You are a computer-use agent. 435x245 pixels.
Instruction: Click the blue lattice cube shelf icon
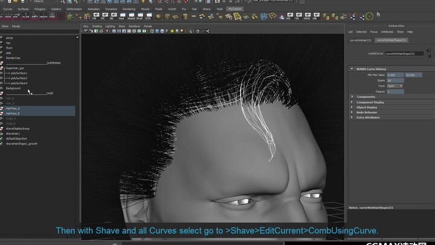click(x=263, y=16)
